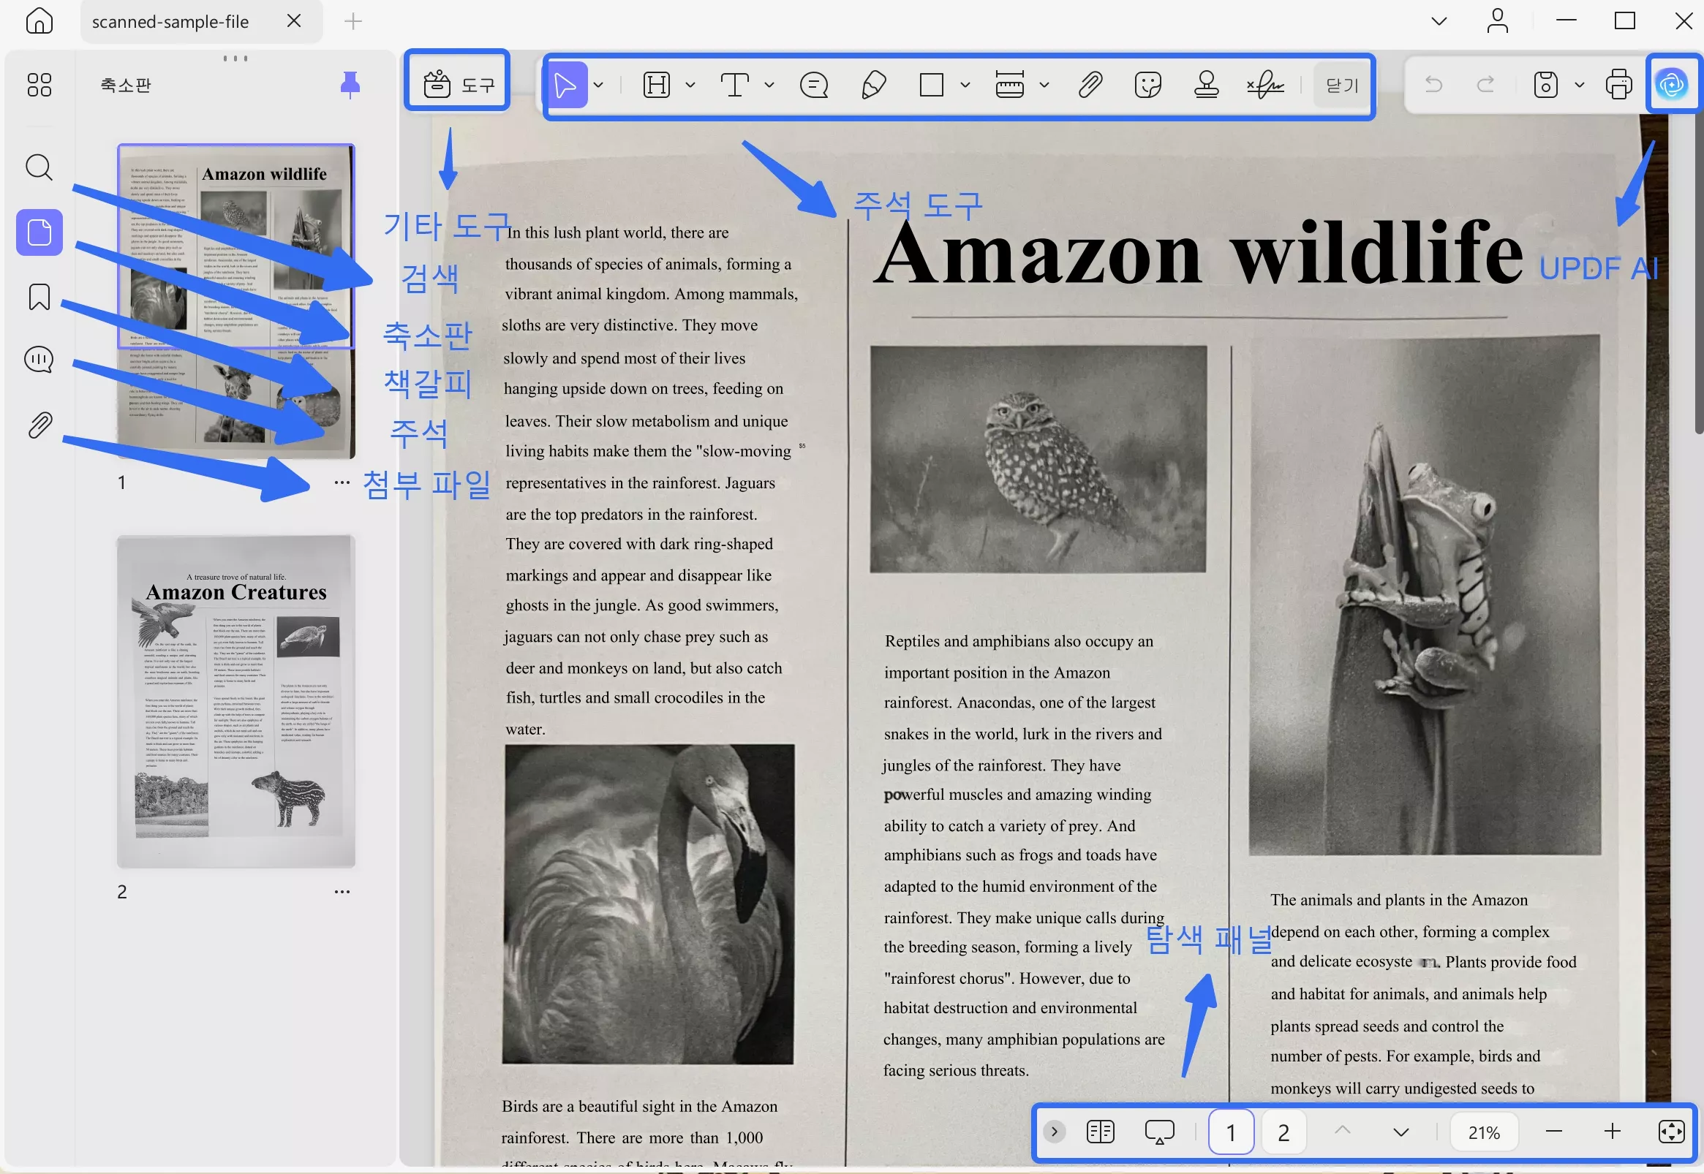The width and height of the screenshot is (1704, 1174).
Task: Show the attachments panel in sidebar
Action: click(39, 425)
